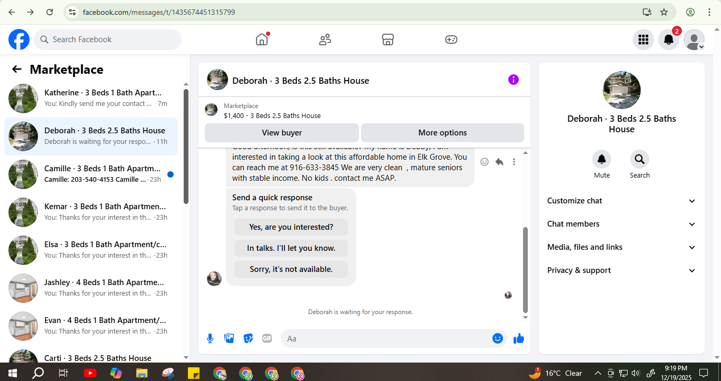Click the listing thumbnail beside $1,400 price
This screenshot has height=381, width=721.
(x=211, y=110)
